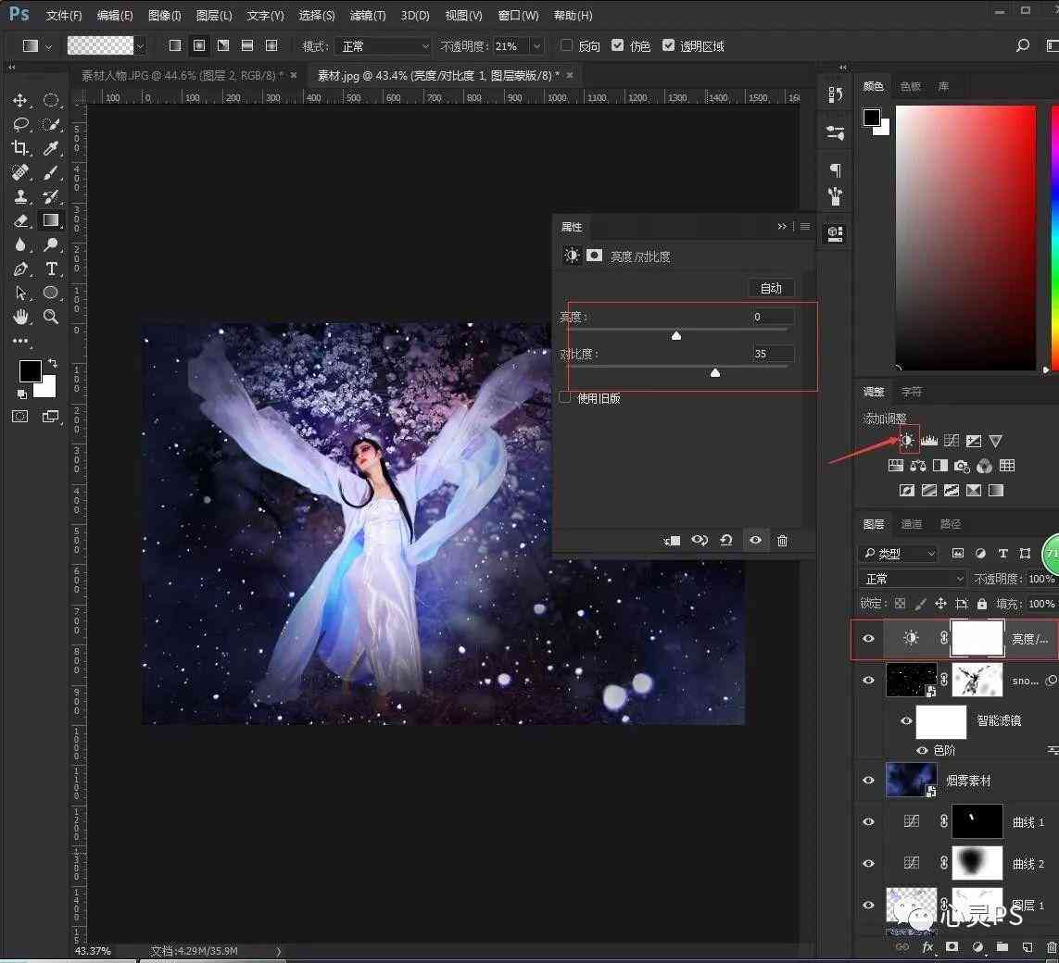Click the contrast slider handle
This screenshot has width=1059, height=963.
[715, 372]
